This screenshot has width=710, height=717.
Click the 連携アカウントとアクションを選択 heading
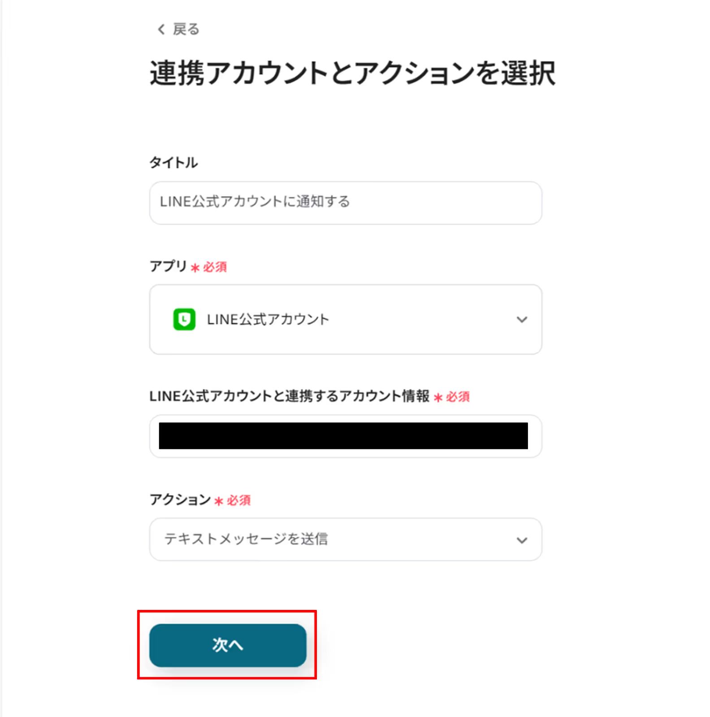tap(353, 73)
